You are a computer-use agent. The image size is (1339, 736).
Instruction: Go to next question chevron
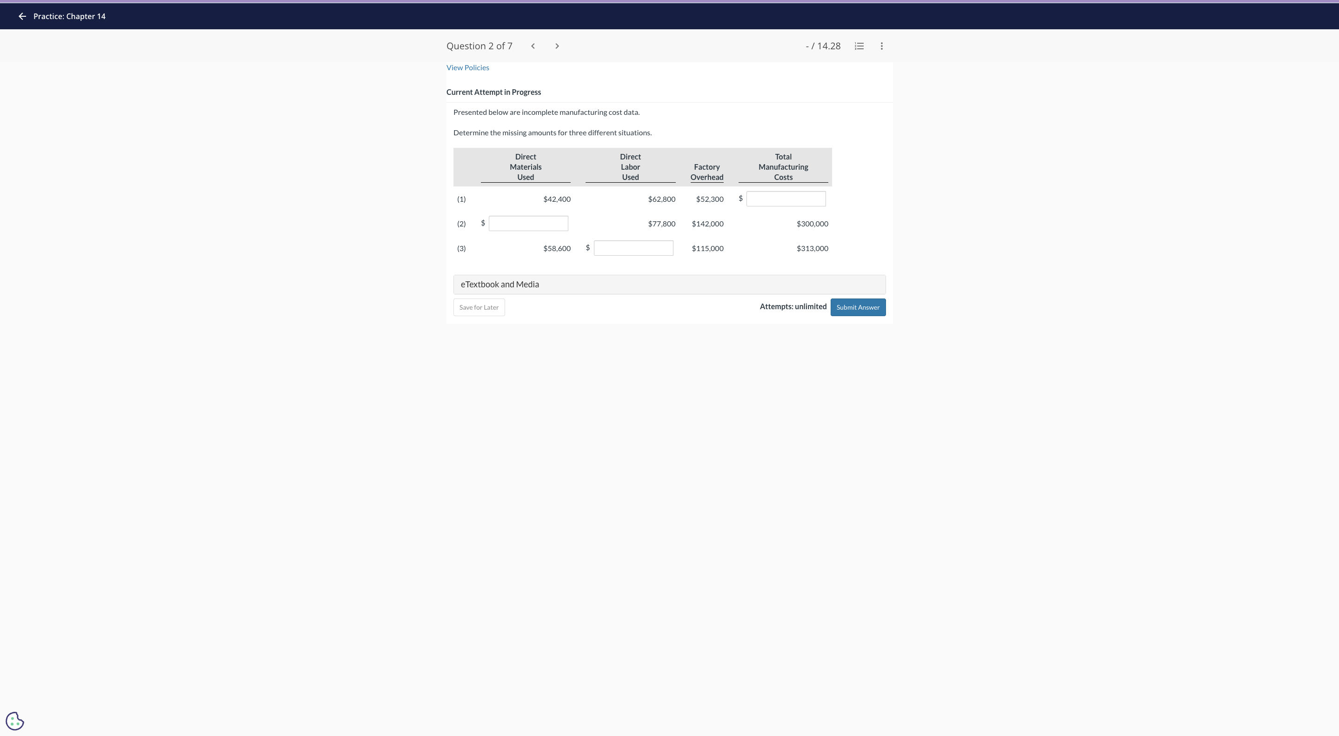tap(557, 46)
